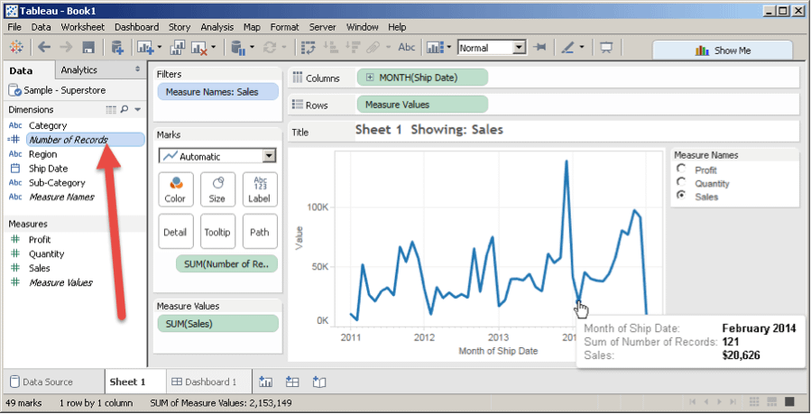Screen dimensions: 811x414
Task: Open the Automatic mark type dropdown
Action: pos(217,156)
